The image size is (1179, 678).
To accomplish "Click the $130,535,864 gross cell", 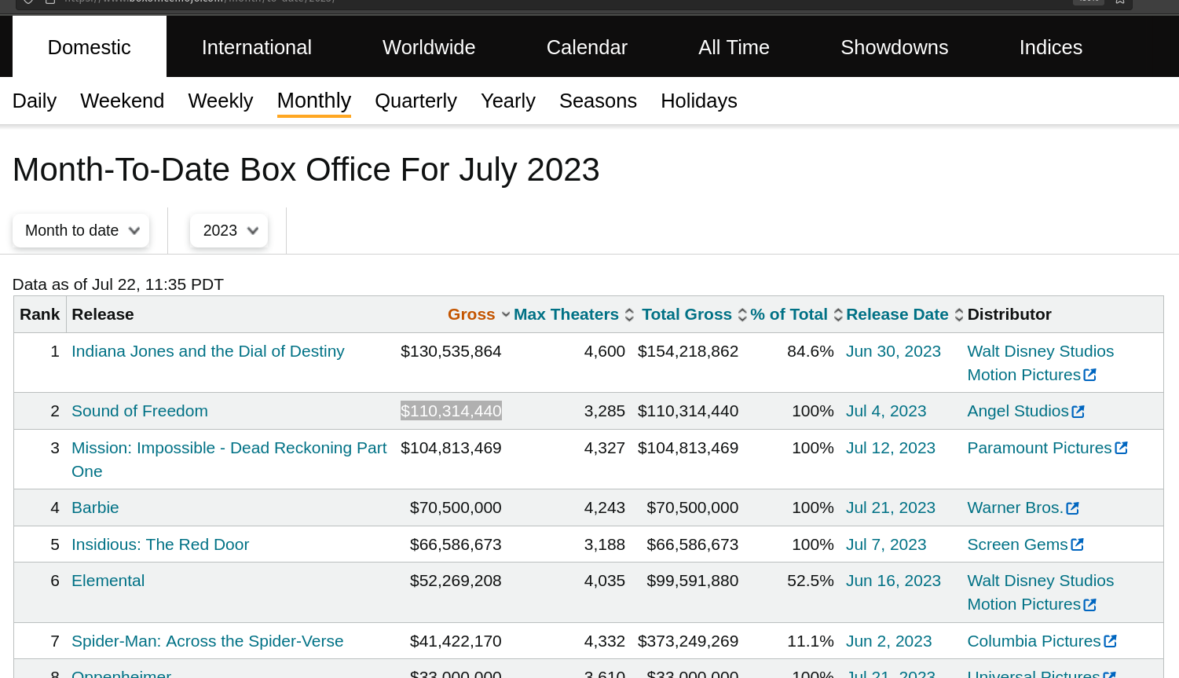I will [x=451, y=351].
